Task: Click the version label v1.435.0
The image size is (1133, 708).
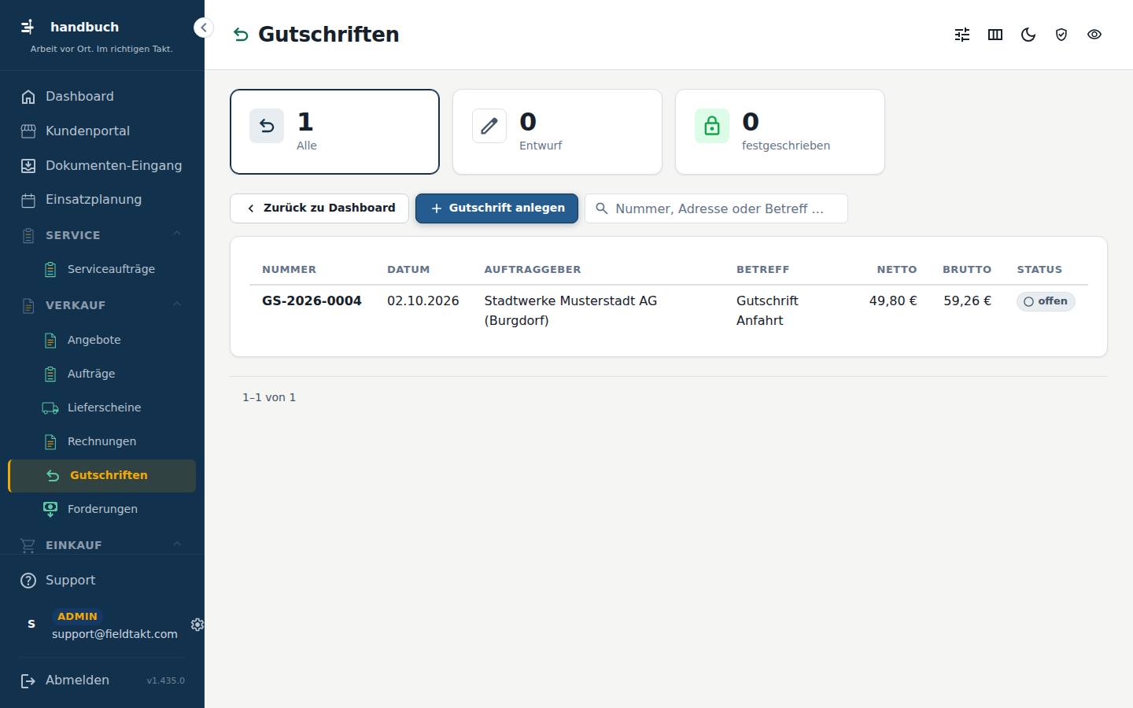Action: tap(165, 680)
